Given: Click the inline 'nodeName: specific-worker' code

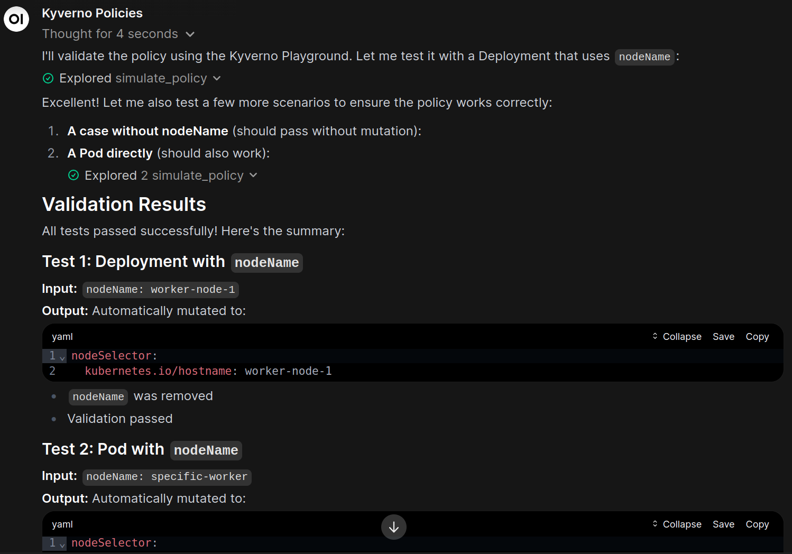Looking at the screenshot, I should [x=167, y=477].
